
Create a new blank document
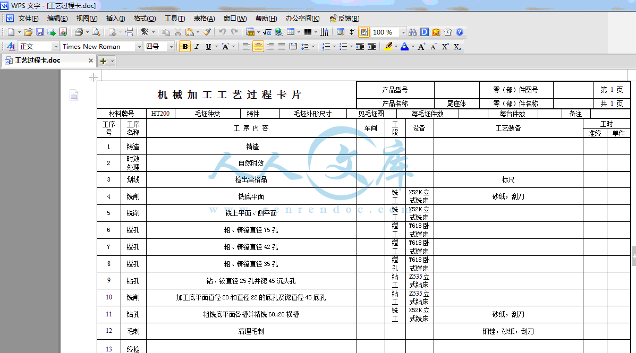(x=11, y=32)
